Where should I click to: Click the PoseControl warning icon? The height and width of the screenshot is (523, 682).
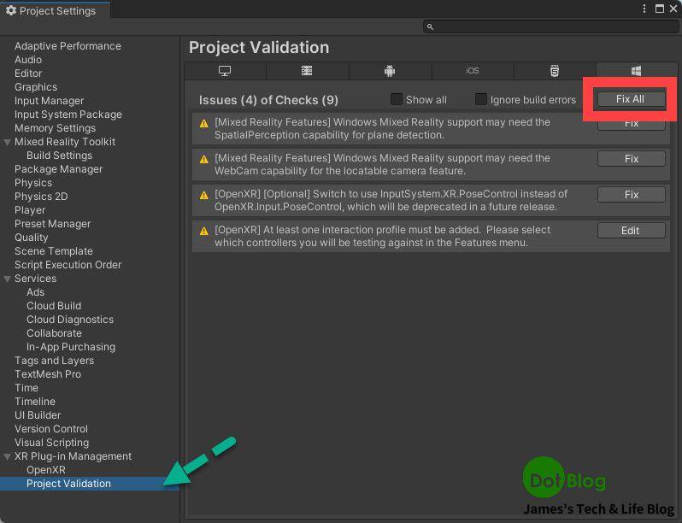pos(204,196)
